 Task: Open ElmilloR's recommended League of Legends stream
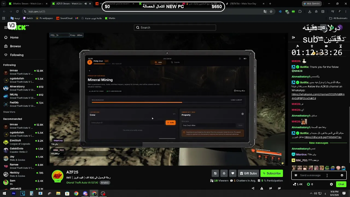(23, 142)
